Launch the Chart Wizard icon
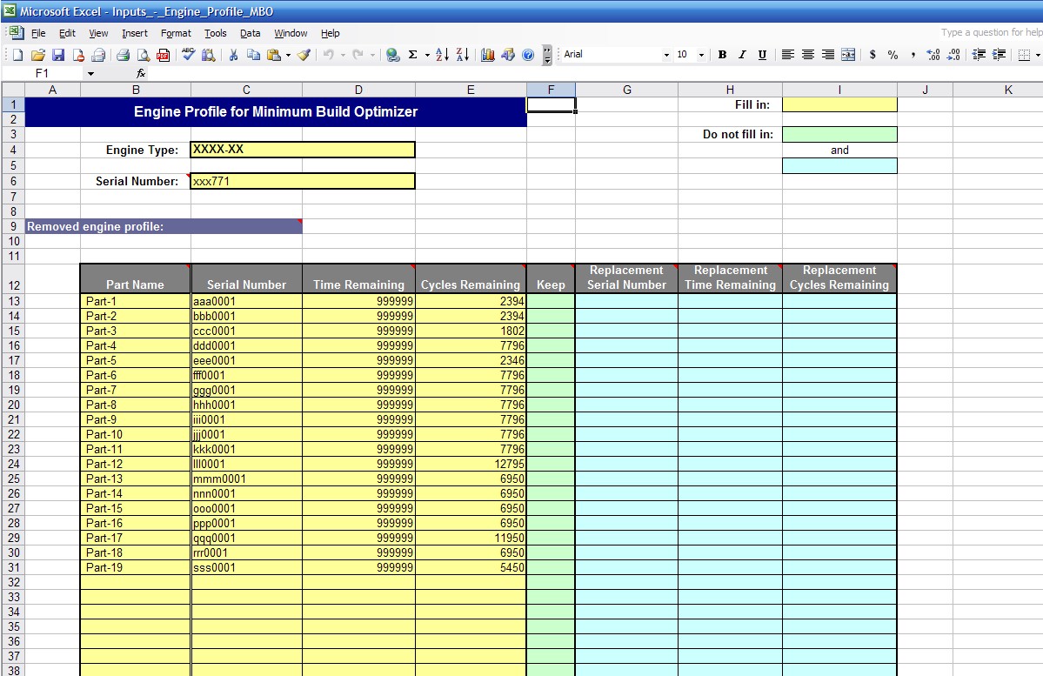1043x676 pixels. (487, 55)
